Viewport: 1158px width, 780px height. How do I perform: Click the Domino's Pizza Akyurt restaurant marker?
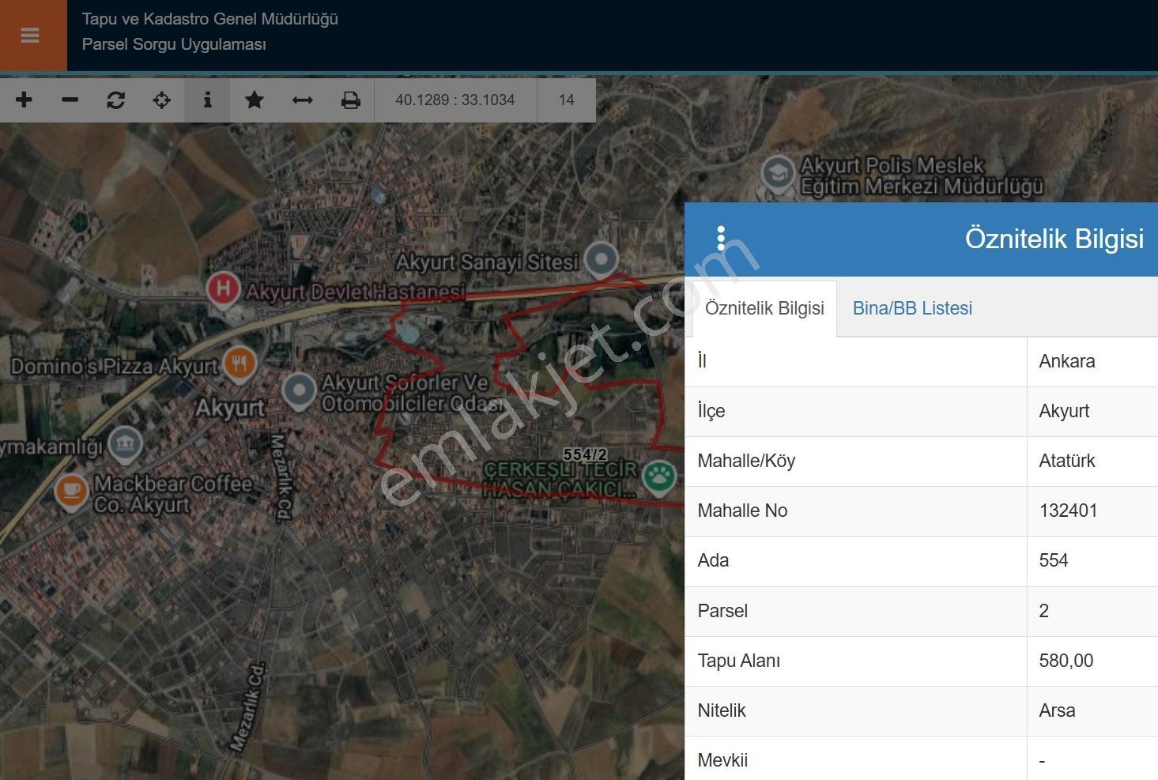tap(240, 364)
